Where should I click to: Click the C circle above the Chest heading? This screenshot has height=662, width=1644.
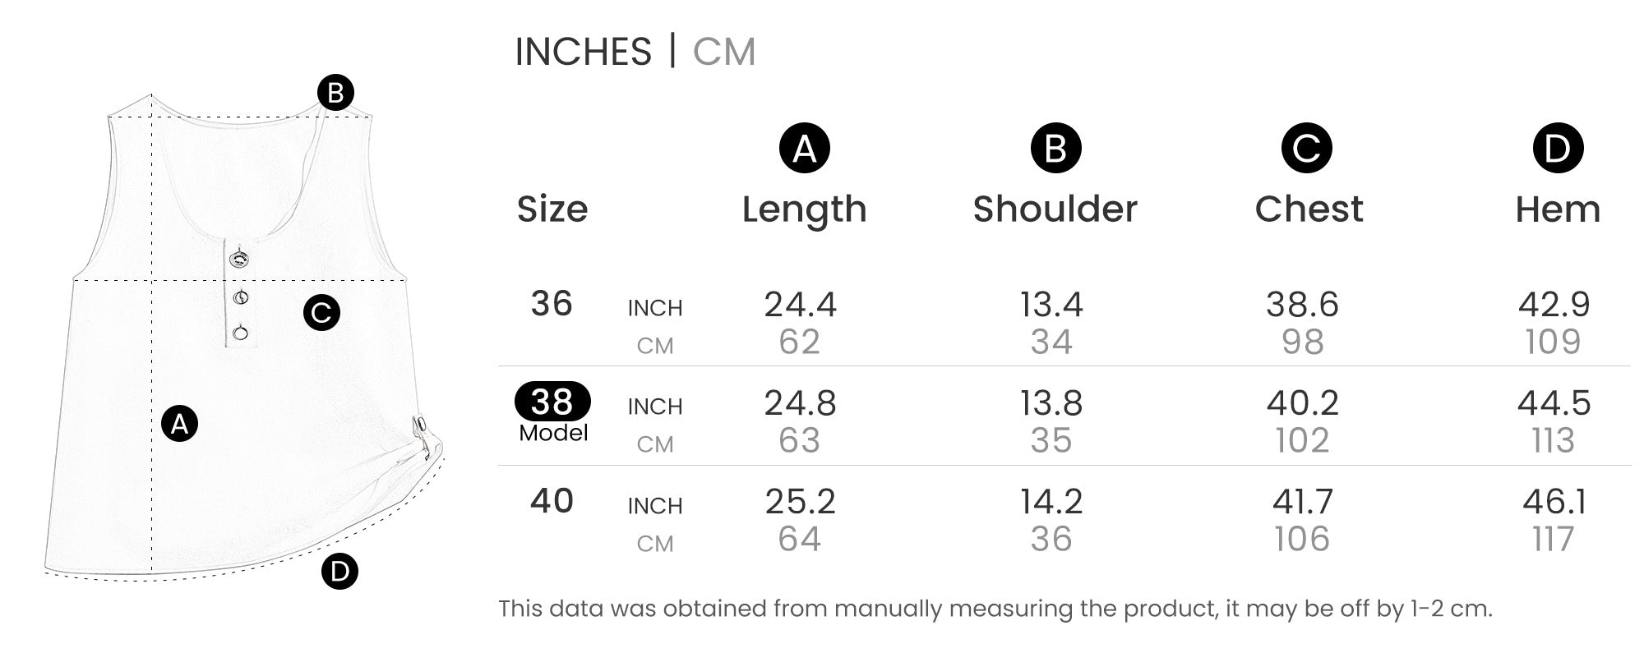[x=1306, y=149]
